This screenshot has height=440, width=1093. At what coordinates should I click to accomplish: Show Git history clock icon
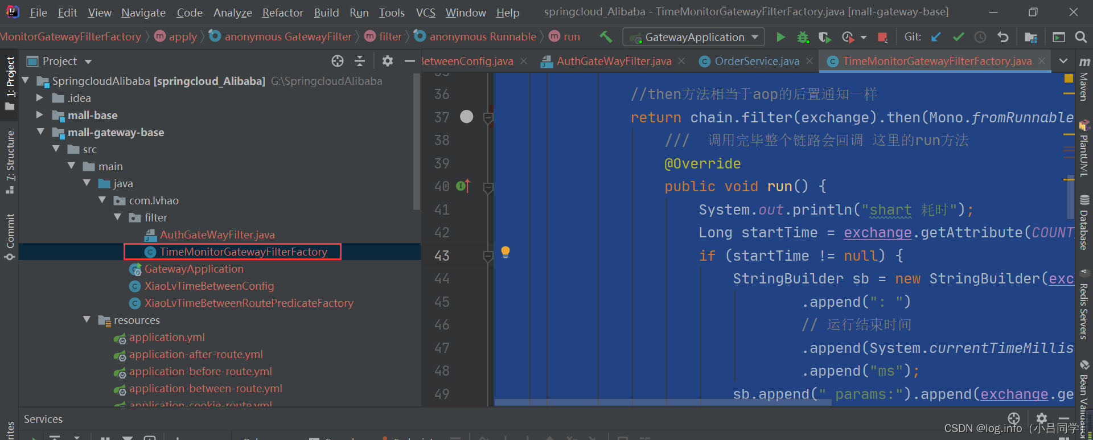980,37
